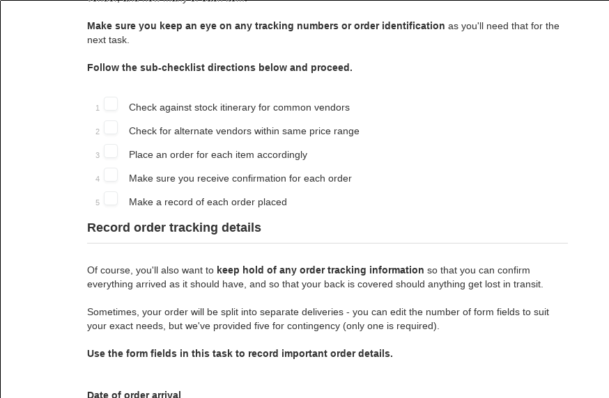Click the bold 'keep hold of any order tracking information' phrase
The image size is (609, 398).
coord(321,270)
